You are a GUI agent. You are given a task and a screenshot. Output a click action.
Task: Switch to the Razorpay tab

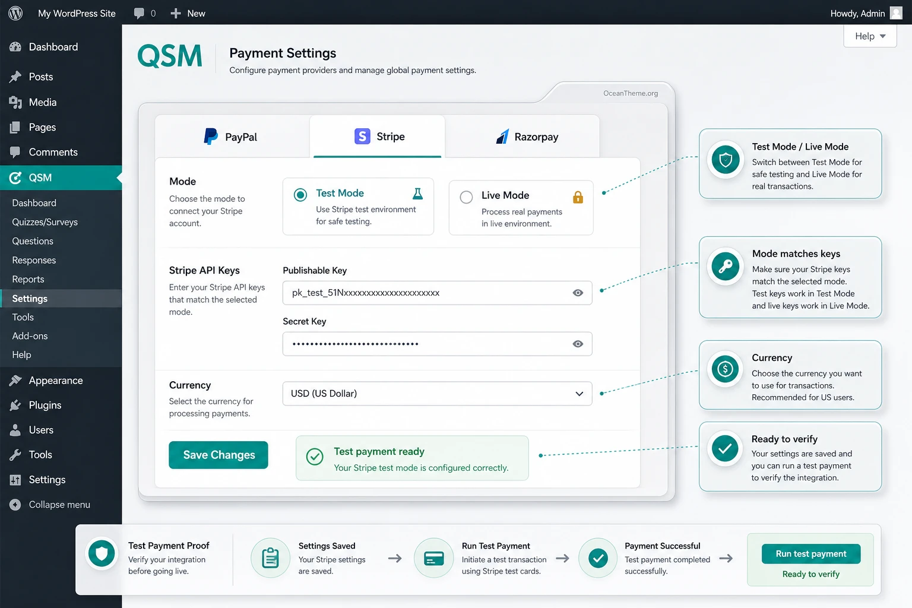tap(522, 137)
